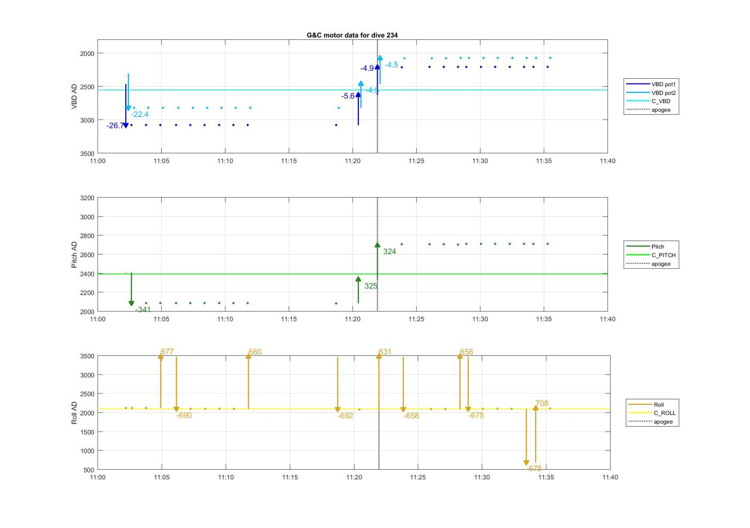
Task: Click the -341 pitch annotation
Action: pos(143,310)
